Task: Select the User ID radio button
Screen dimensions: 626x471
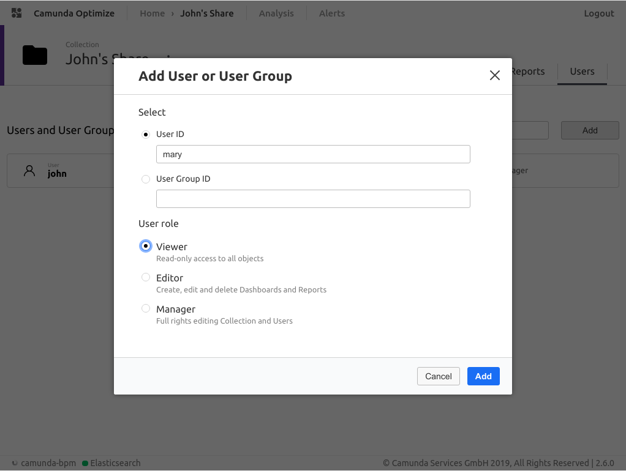Action: click(146, 135)
